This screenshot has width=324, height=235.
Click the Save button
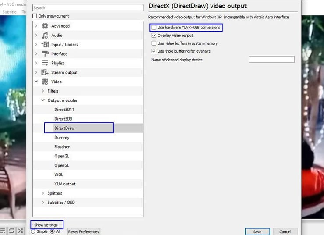click(257, 231)
